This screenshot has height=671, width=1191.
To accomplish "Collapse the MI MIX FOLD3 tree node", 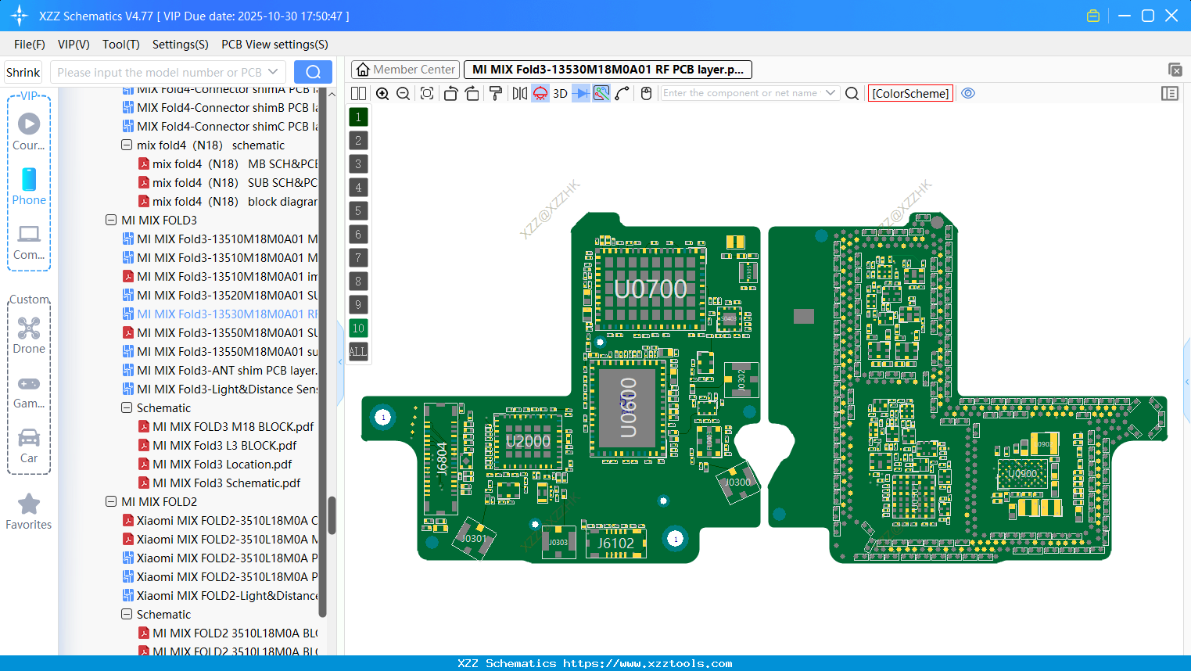I will coord(110,220).
